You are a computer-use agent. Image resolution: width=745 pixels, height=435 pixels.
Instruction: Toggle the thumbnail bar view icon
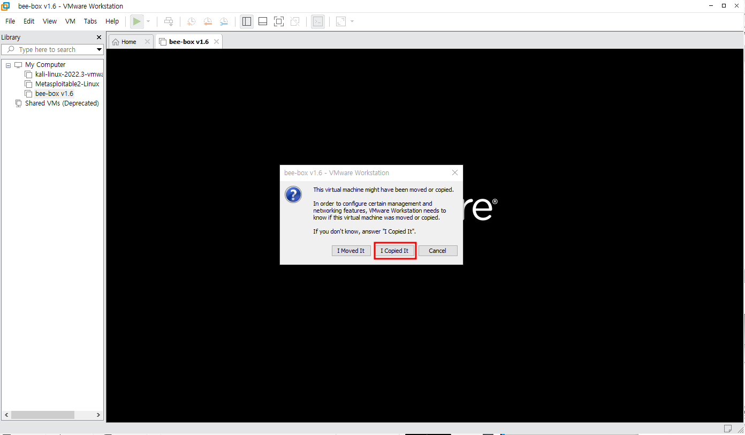tap(263, 21)
